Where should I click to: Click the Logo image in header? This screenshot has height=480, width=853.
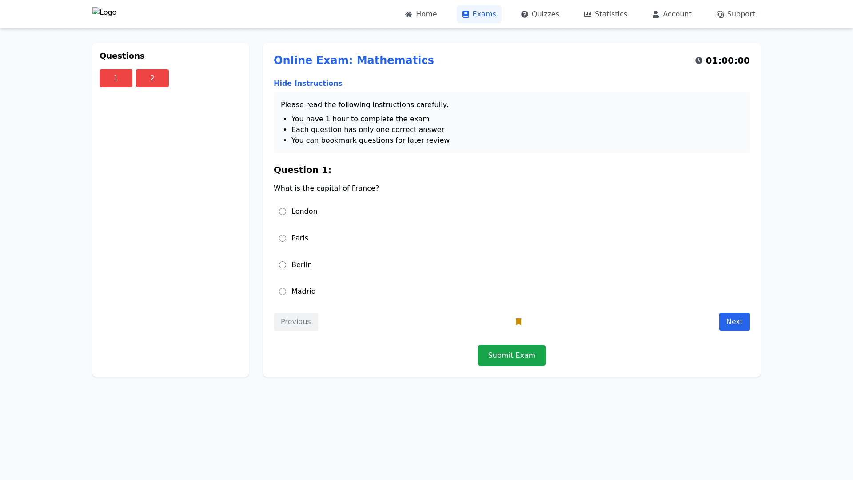tap(104, 12)
